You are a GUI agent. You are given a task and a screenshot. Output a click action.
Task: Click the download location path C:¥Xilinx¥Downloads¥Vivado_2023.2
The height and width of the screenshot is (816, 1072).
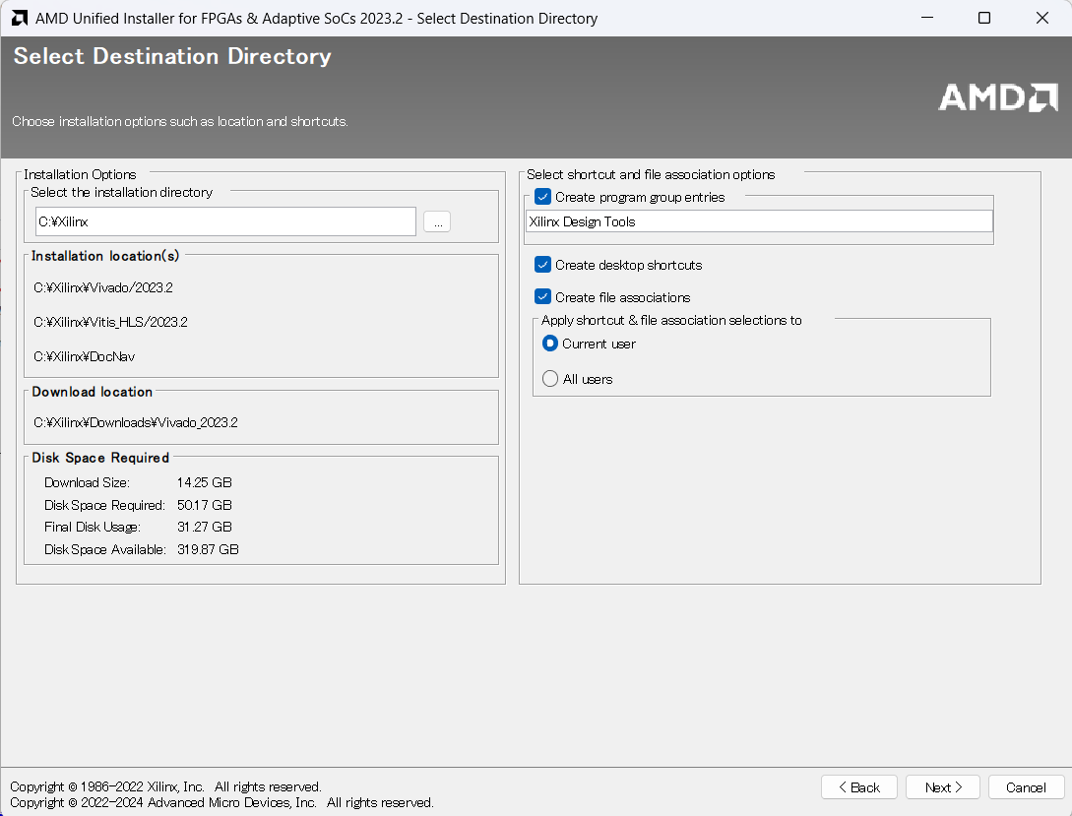[136, 422]
